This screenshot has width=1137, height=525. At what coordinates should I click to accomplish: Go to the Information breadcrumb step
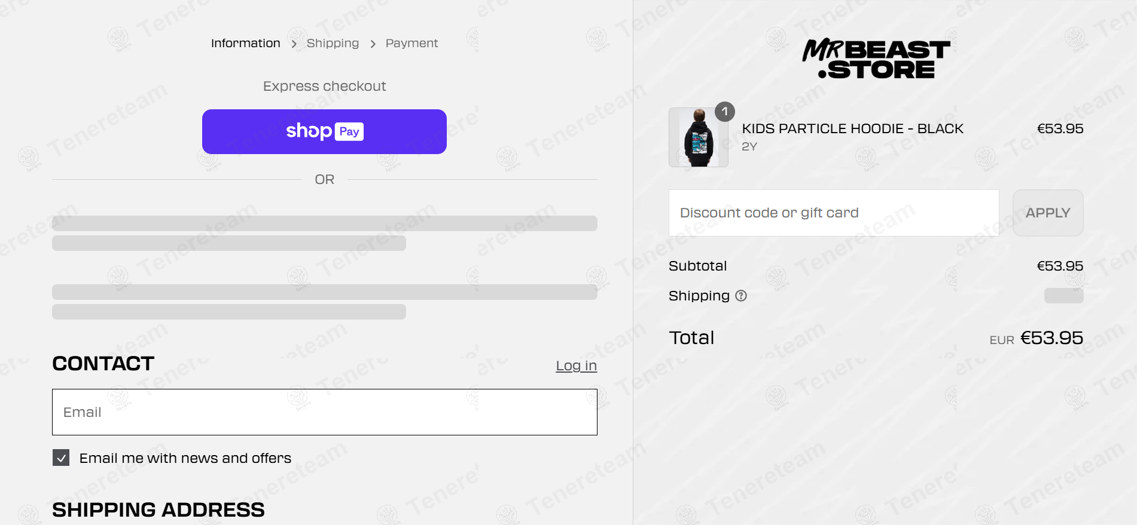coord(245,44)
